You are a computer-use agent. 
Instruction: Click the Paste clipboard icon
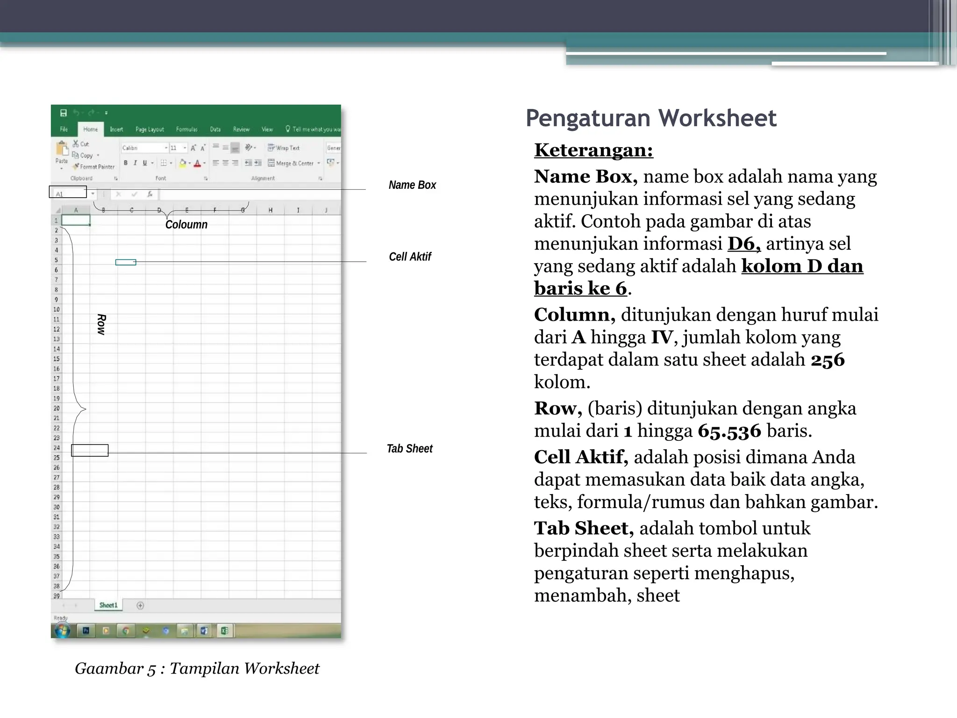tap(62, 150)
